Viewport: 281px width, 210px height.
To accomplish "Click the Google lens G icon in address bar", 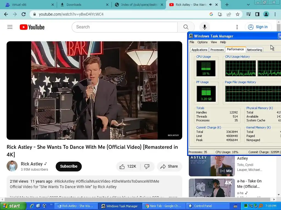I will coord(211,14).
